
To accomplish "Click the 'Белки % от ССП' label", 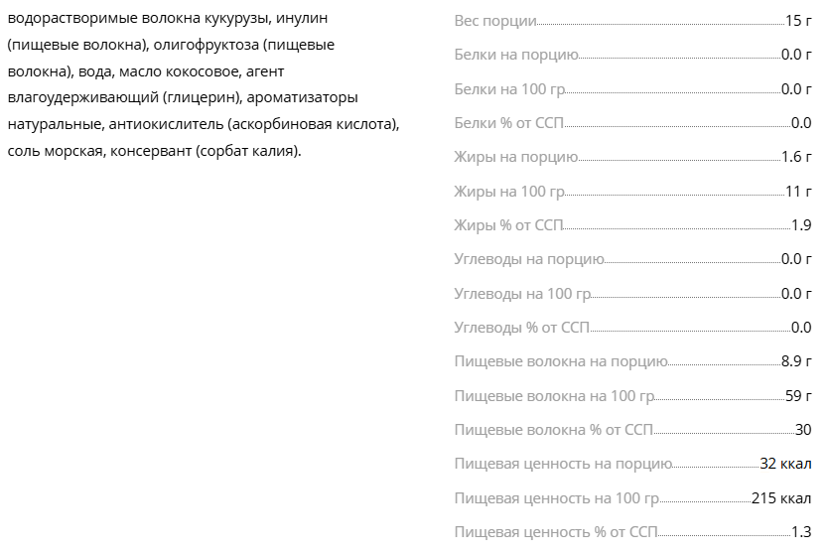I will pos(509,123).
